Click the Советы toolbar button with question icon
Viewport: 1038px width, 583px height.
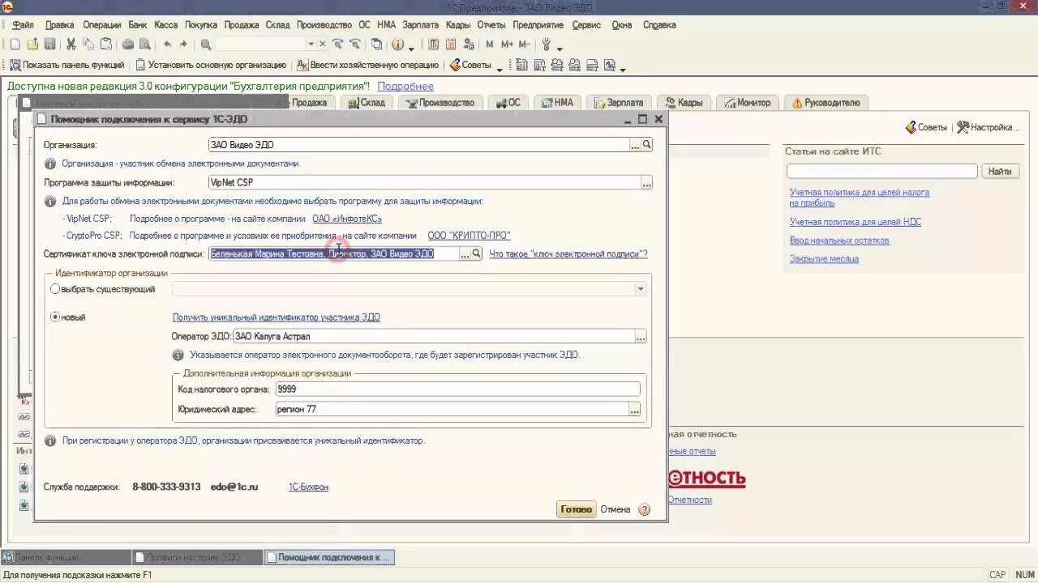coord(470,65)
